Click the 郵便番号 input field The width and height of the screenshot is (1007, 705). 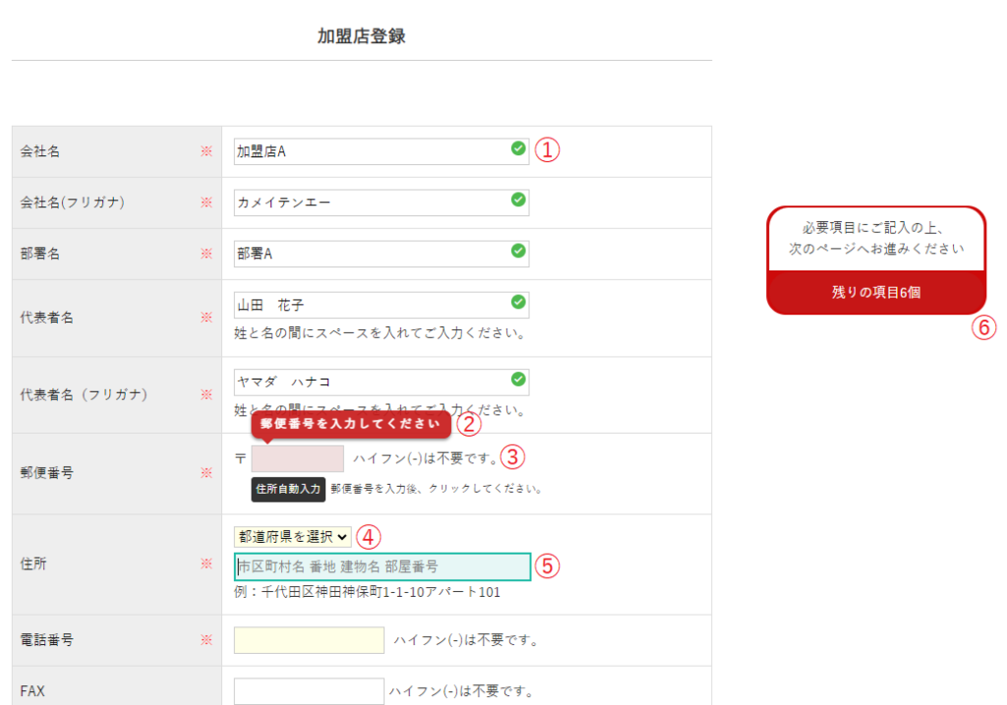pyautogui.click(x=298, y=459)
